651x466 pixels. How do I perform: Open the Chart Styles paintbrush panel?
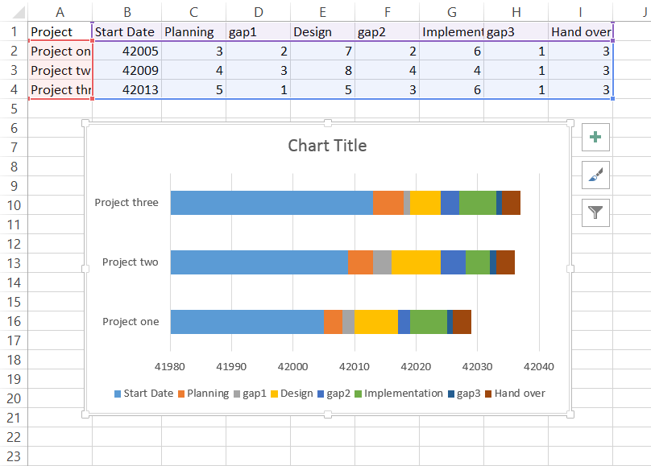[x=595, y=175]
